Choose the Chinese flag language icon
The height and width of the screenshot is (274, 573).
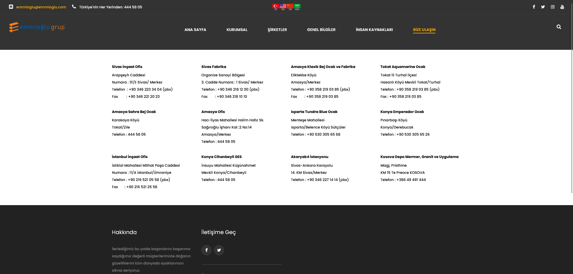[x=290, y=6]
